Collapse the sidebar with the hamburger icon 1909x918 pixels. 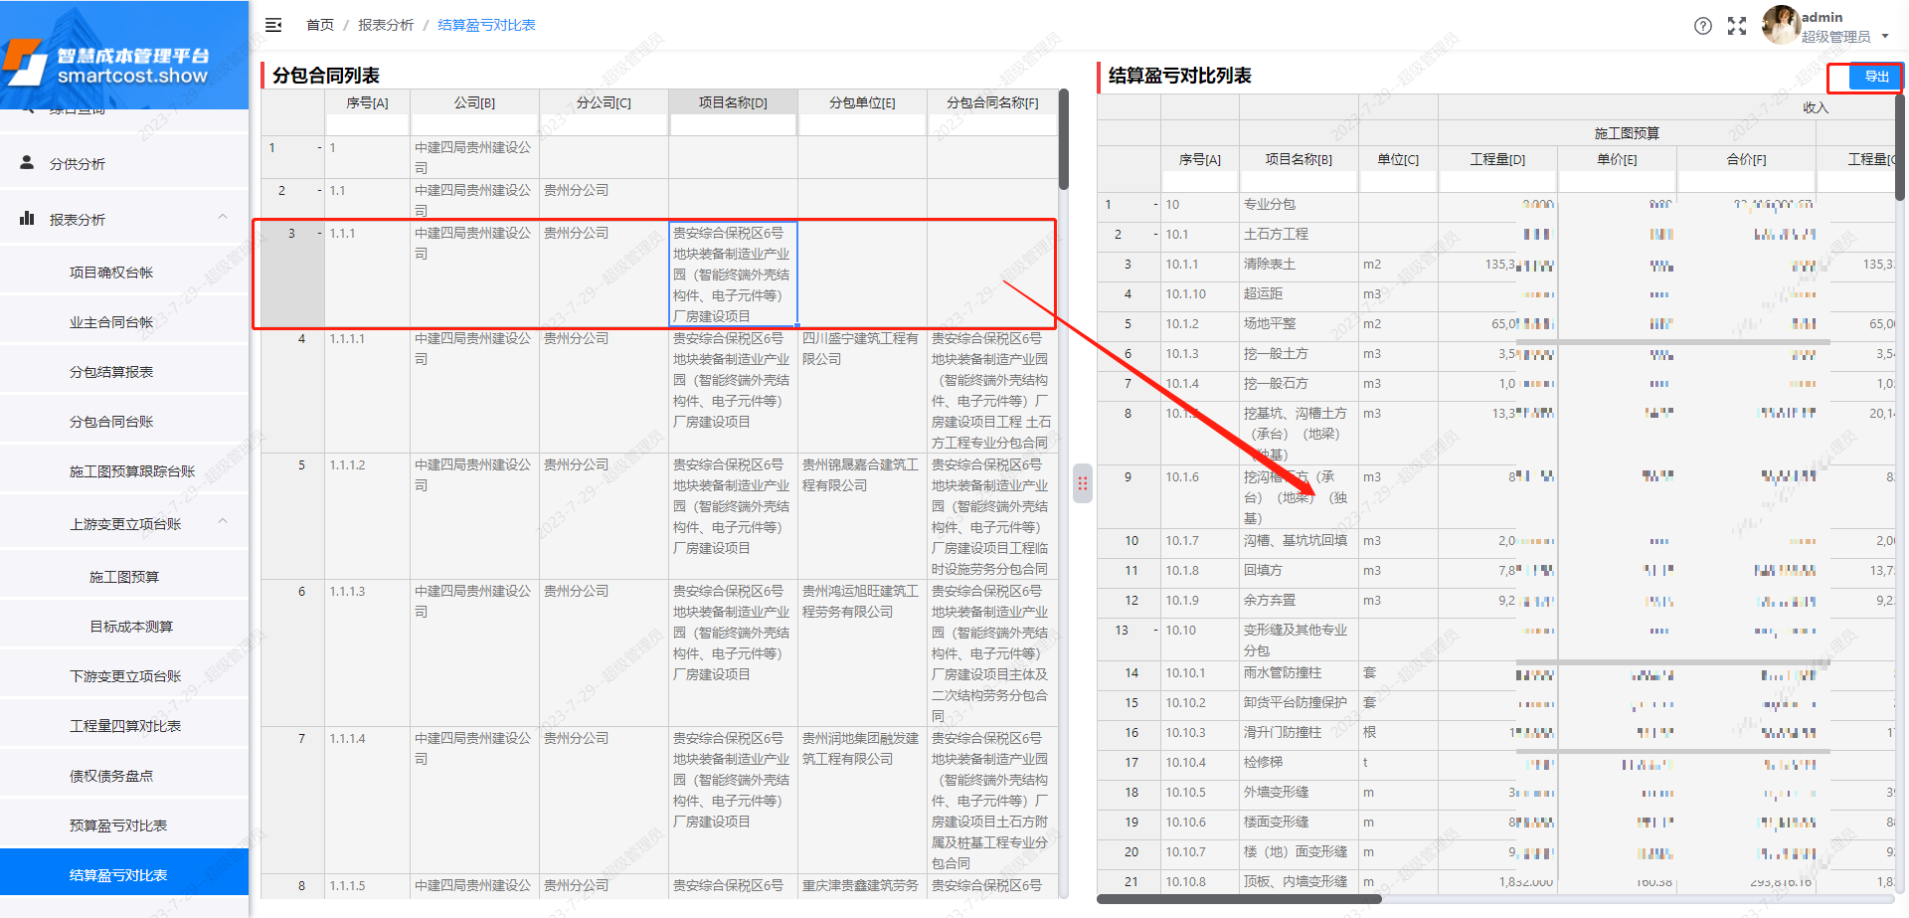point(273,25)
